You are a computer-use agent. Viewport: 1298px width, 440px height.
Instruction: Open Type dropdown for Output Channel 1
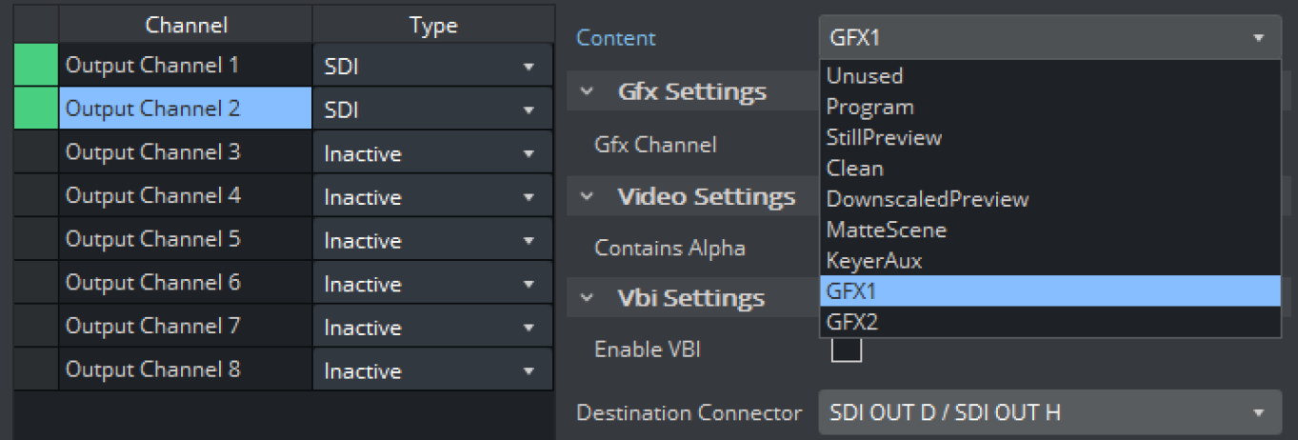click(x=432, y=67)
